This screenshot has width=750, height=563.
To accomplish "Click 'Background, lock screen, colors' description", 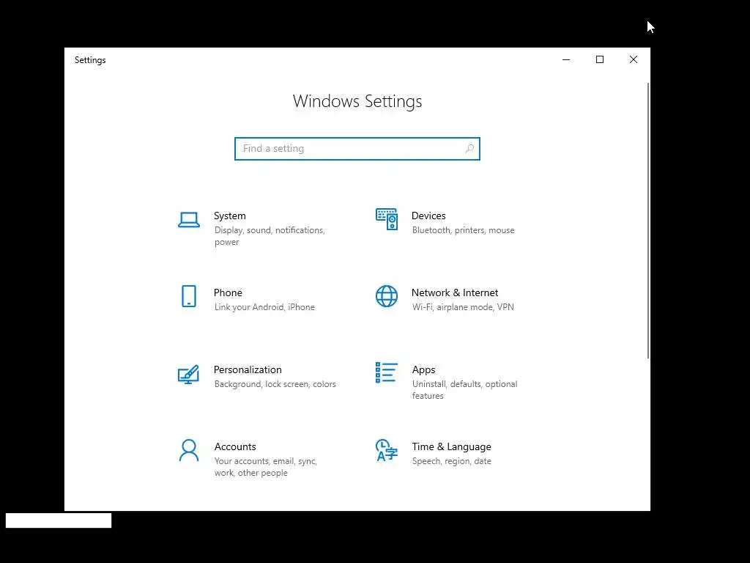I will pos(275,384).
